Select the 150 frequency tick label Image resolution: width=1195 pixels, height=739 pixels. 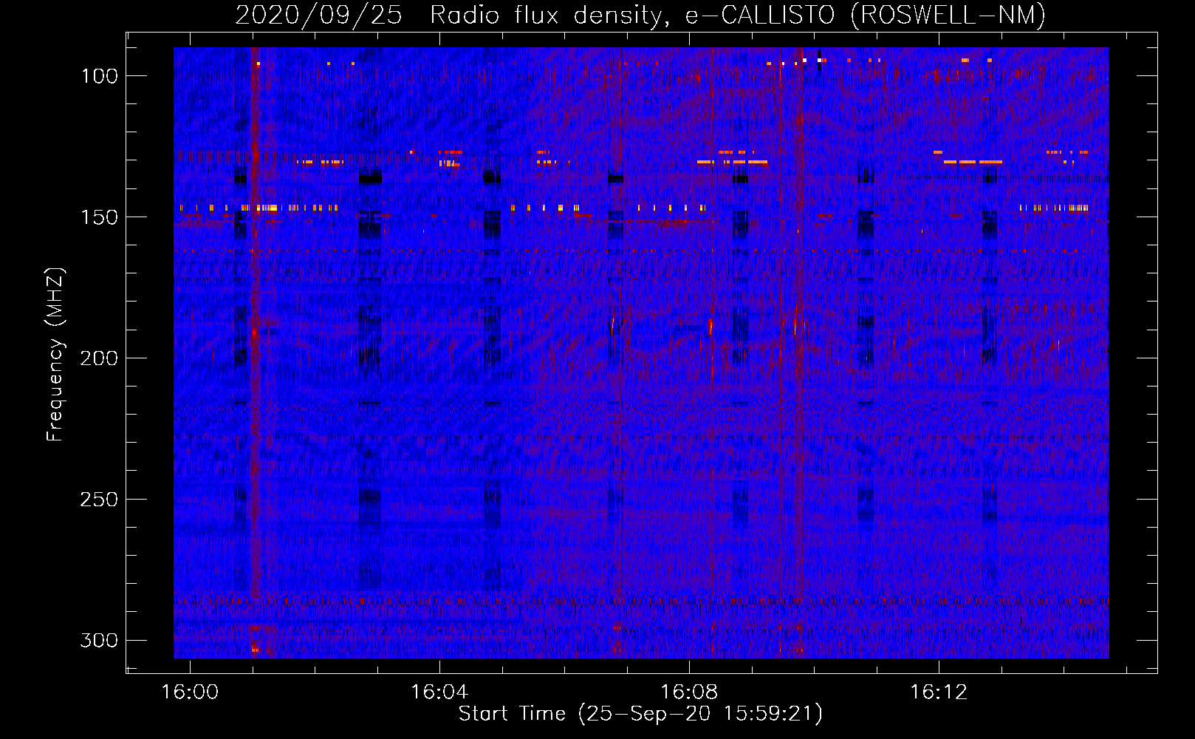[x=99, y=217]
